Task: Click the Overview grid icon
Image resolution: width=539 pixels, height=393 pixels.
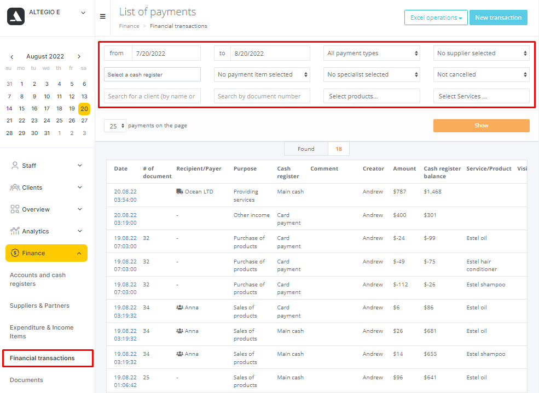Action: coord(15,209)
